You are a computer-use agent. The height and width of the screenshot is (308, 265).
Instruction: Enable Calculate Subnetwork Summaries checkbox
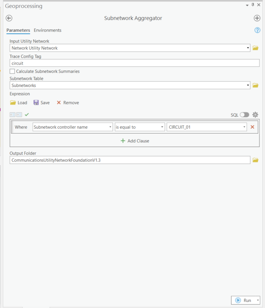point(13,72)
